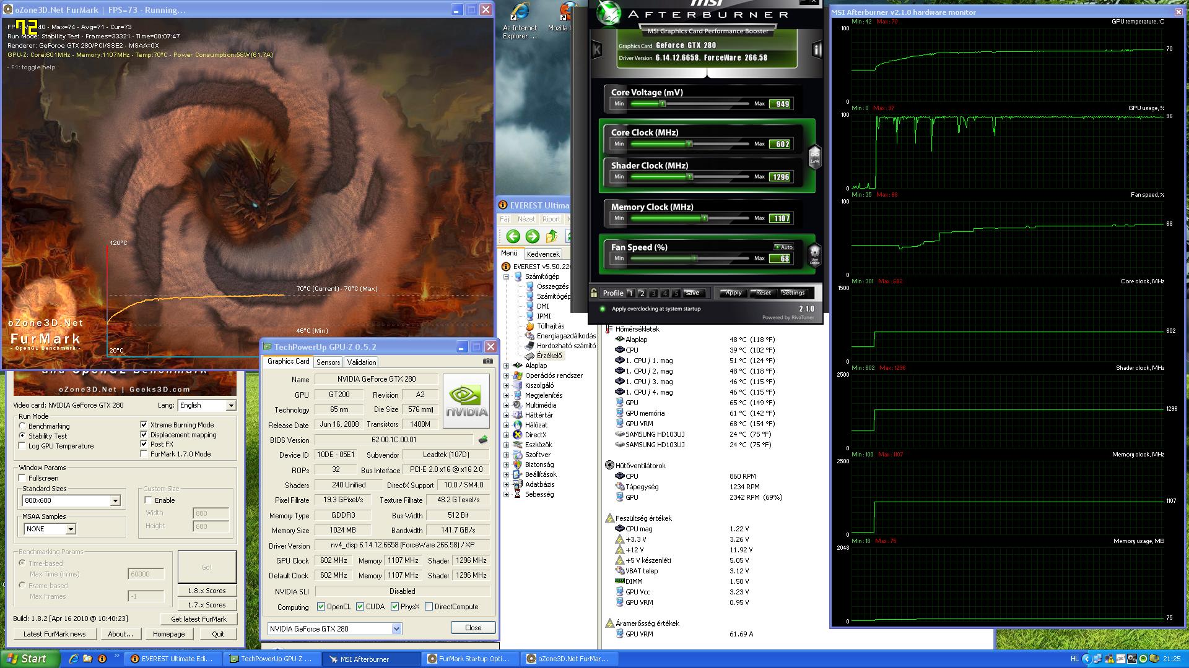
Task: Click Get latest FurMark button
Action: click(x=199, y=619)
